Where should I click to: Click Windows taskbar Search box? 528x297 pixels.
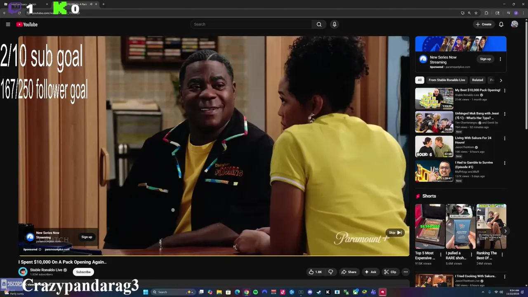pos(172,292)
